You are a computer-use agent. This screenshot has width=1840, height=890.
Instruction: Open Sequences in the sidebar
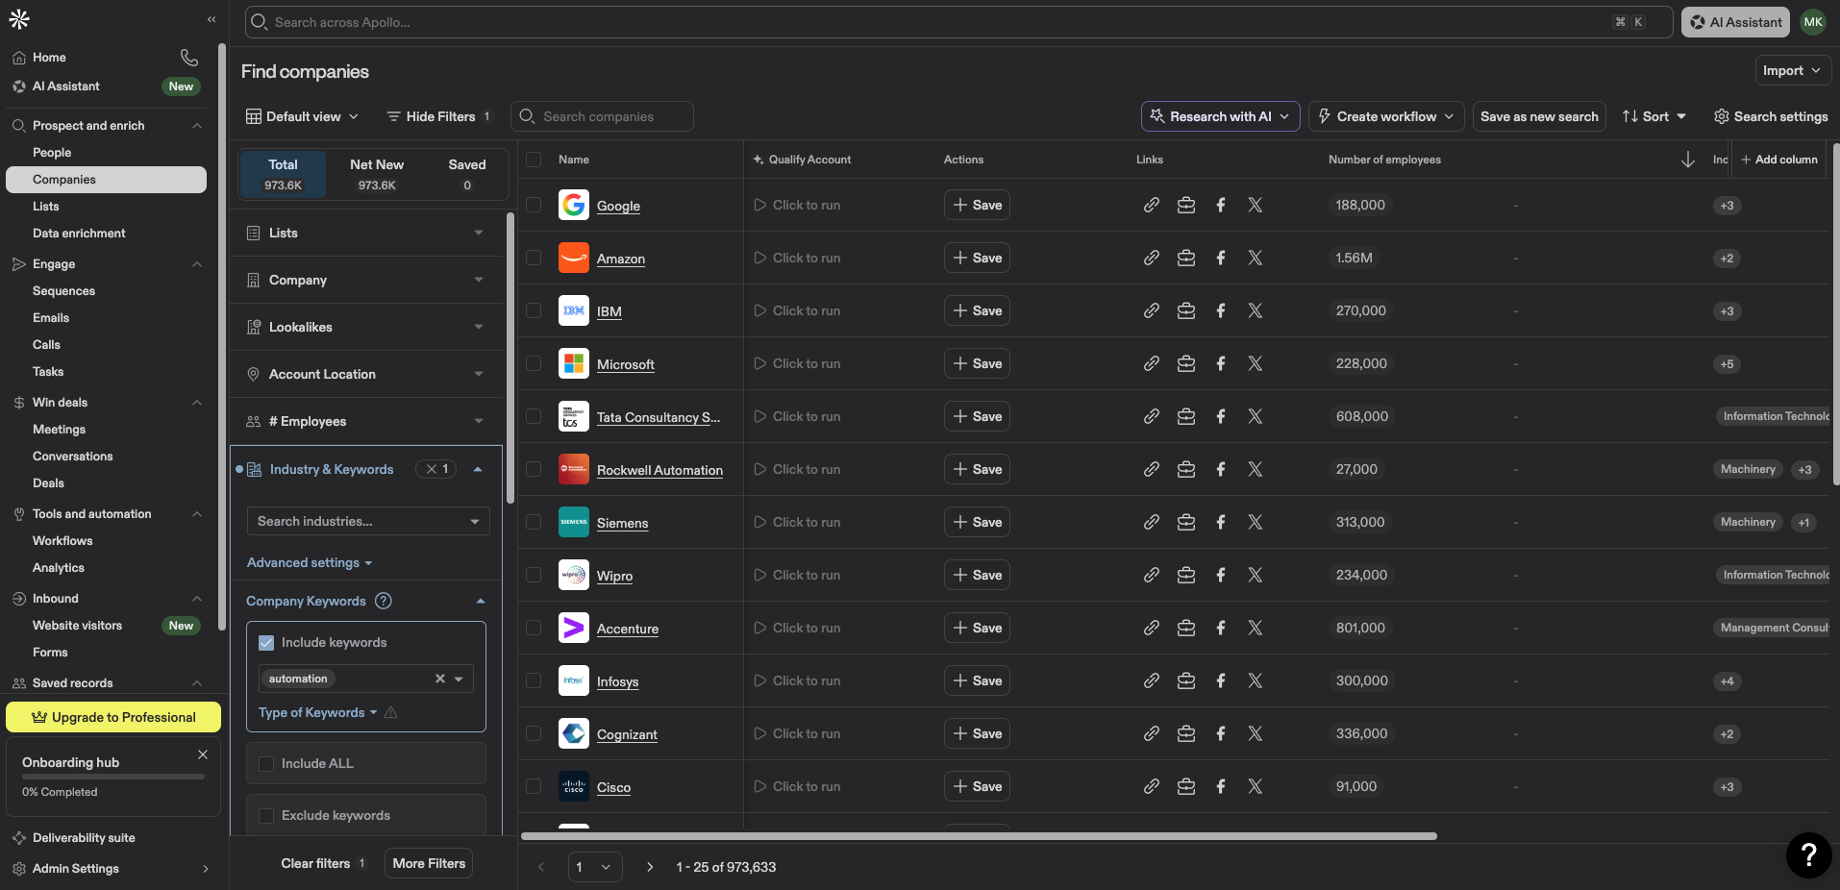63,290
